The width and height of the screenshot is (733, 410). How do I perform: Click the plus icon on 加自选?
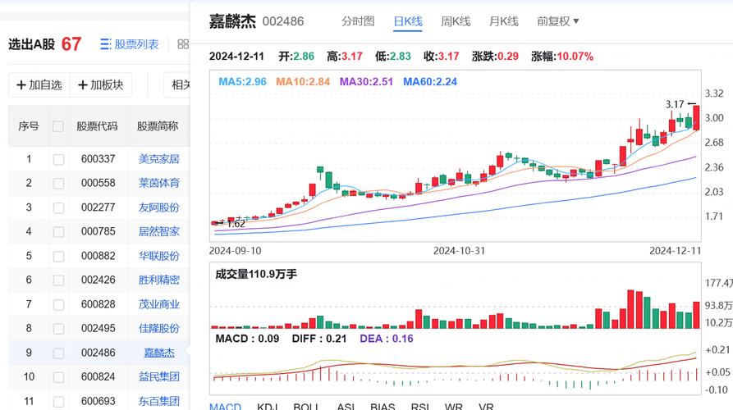pos(21,84)
